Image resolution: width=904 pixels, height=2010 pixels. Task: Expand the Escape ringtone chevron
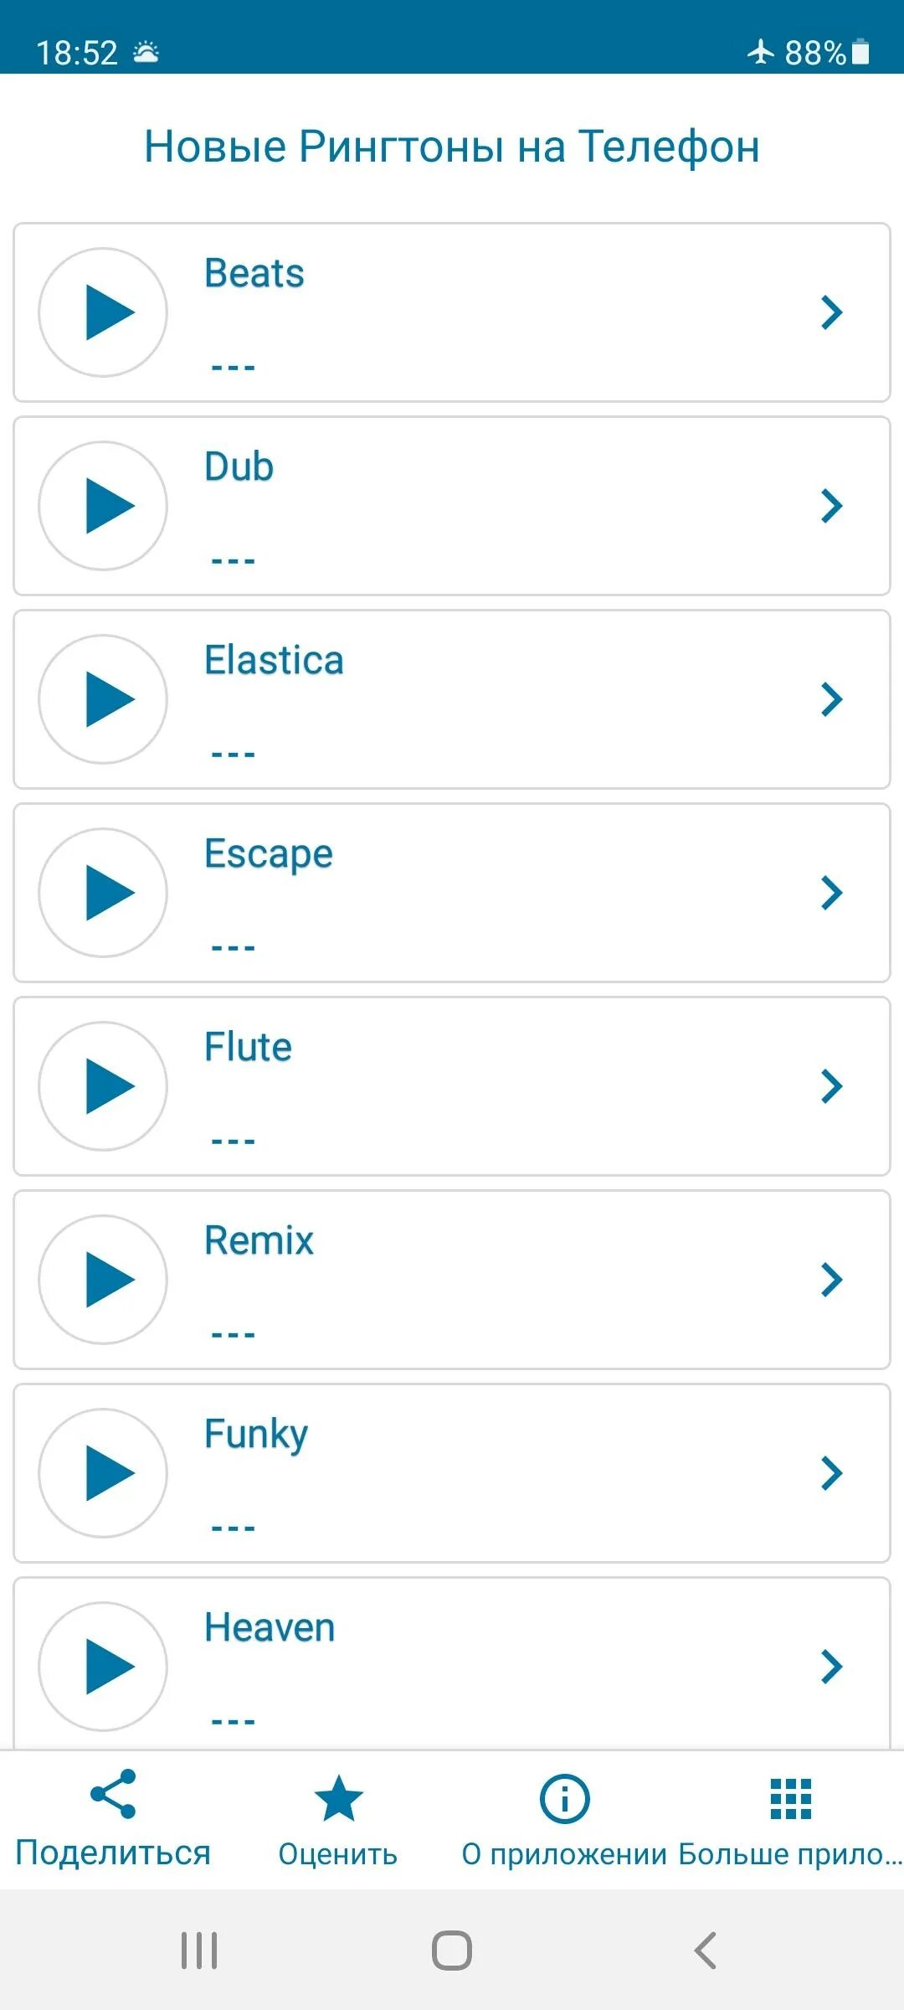831,893
